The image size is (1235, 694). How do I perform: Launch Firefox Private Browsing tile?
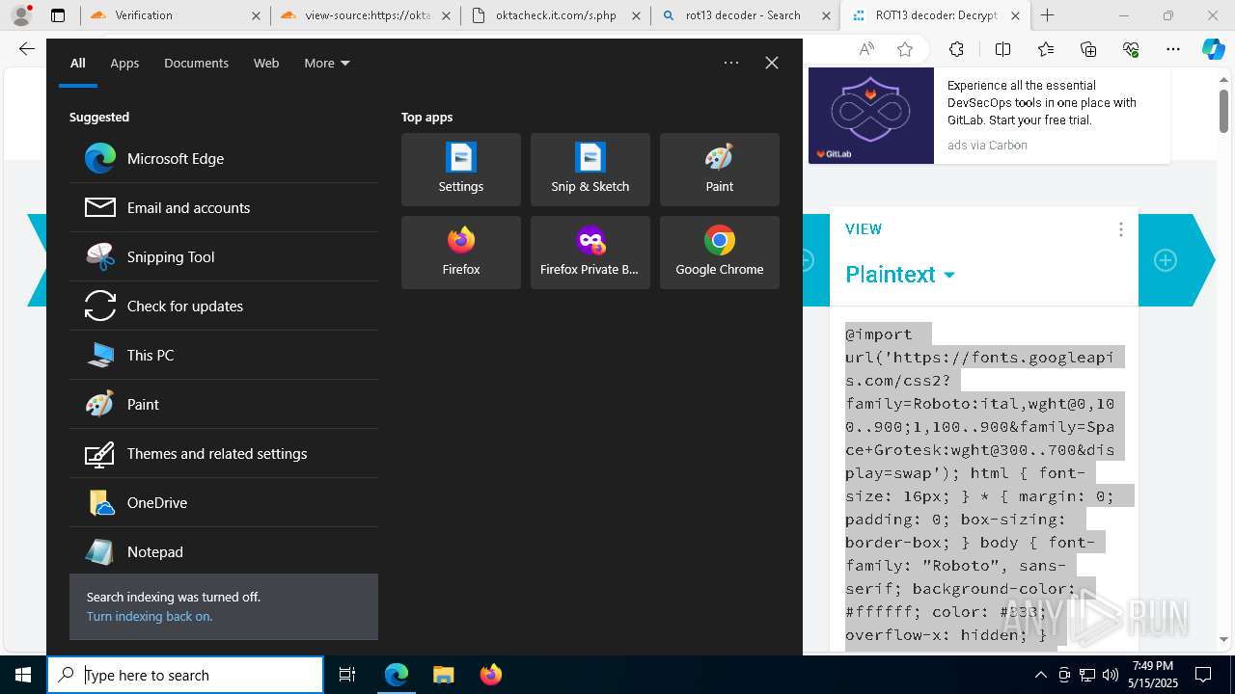pos(590,253)
